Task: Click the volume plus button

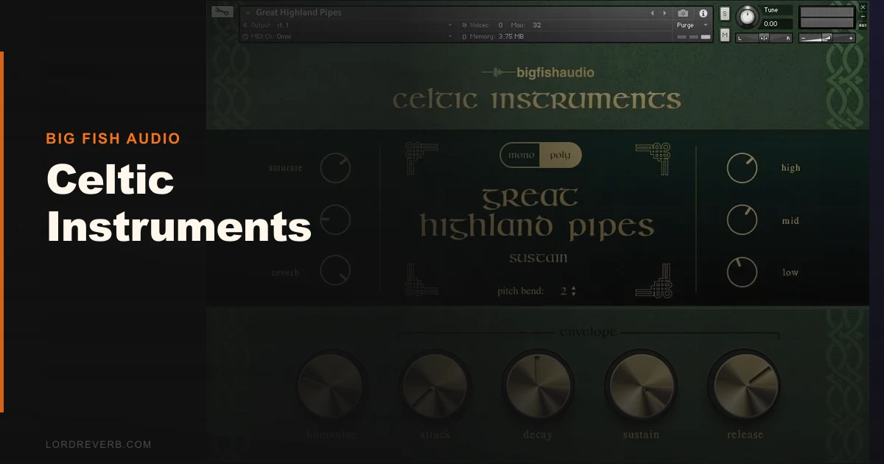Action: tap(852, 38)
